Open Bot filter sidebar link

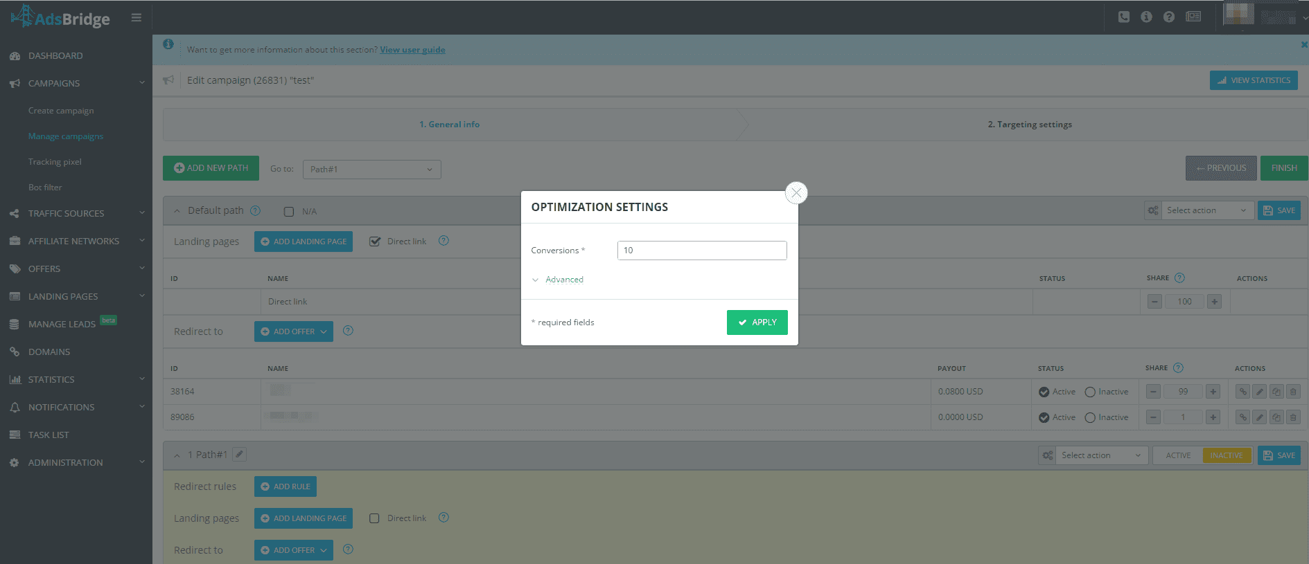point(45,188)
